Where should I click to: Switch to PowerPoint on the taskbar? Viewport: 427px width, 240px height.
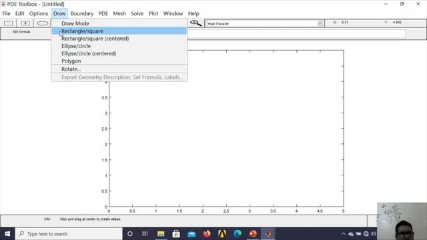coord(253,234)
